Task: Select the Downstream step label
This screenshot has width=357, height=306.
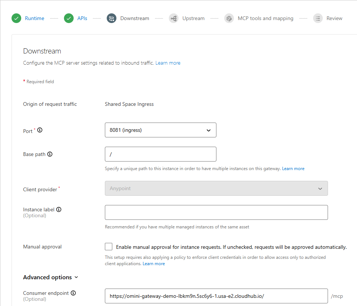Action: tap(135, 18)
